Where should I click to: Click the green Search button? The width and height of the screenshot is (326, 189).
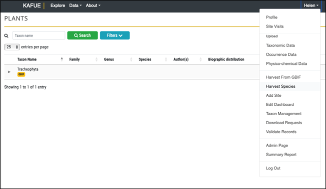pos(82,35)
